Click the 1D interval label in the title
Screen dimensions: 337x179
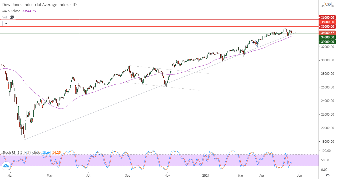(x=75, y=5)
